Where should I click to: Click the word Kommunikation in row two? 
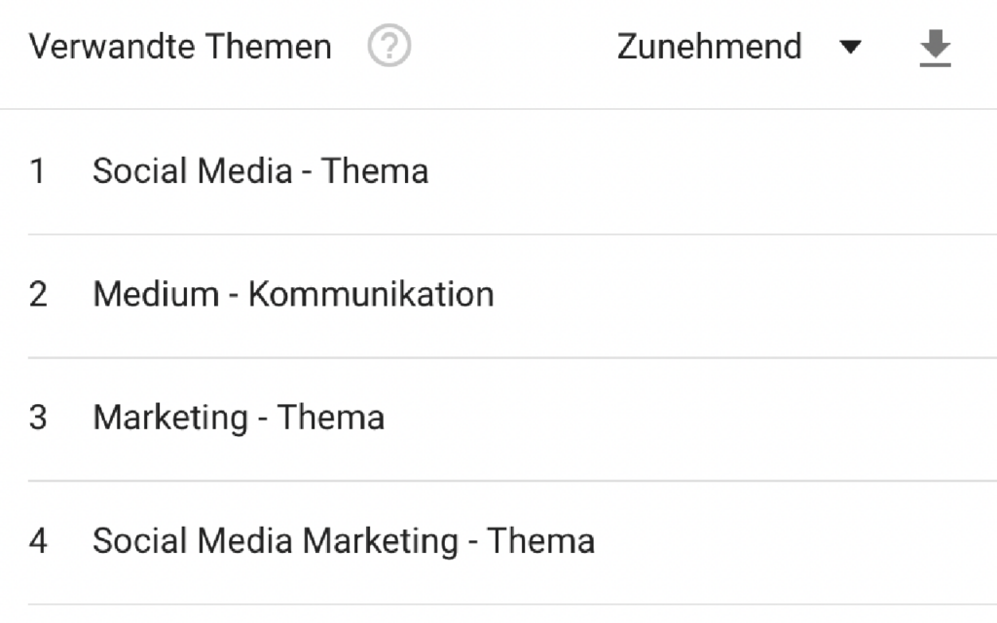click(371, 294)
